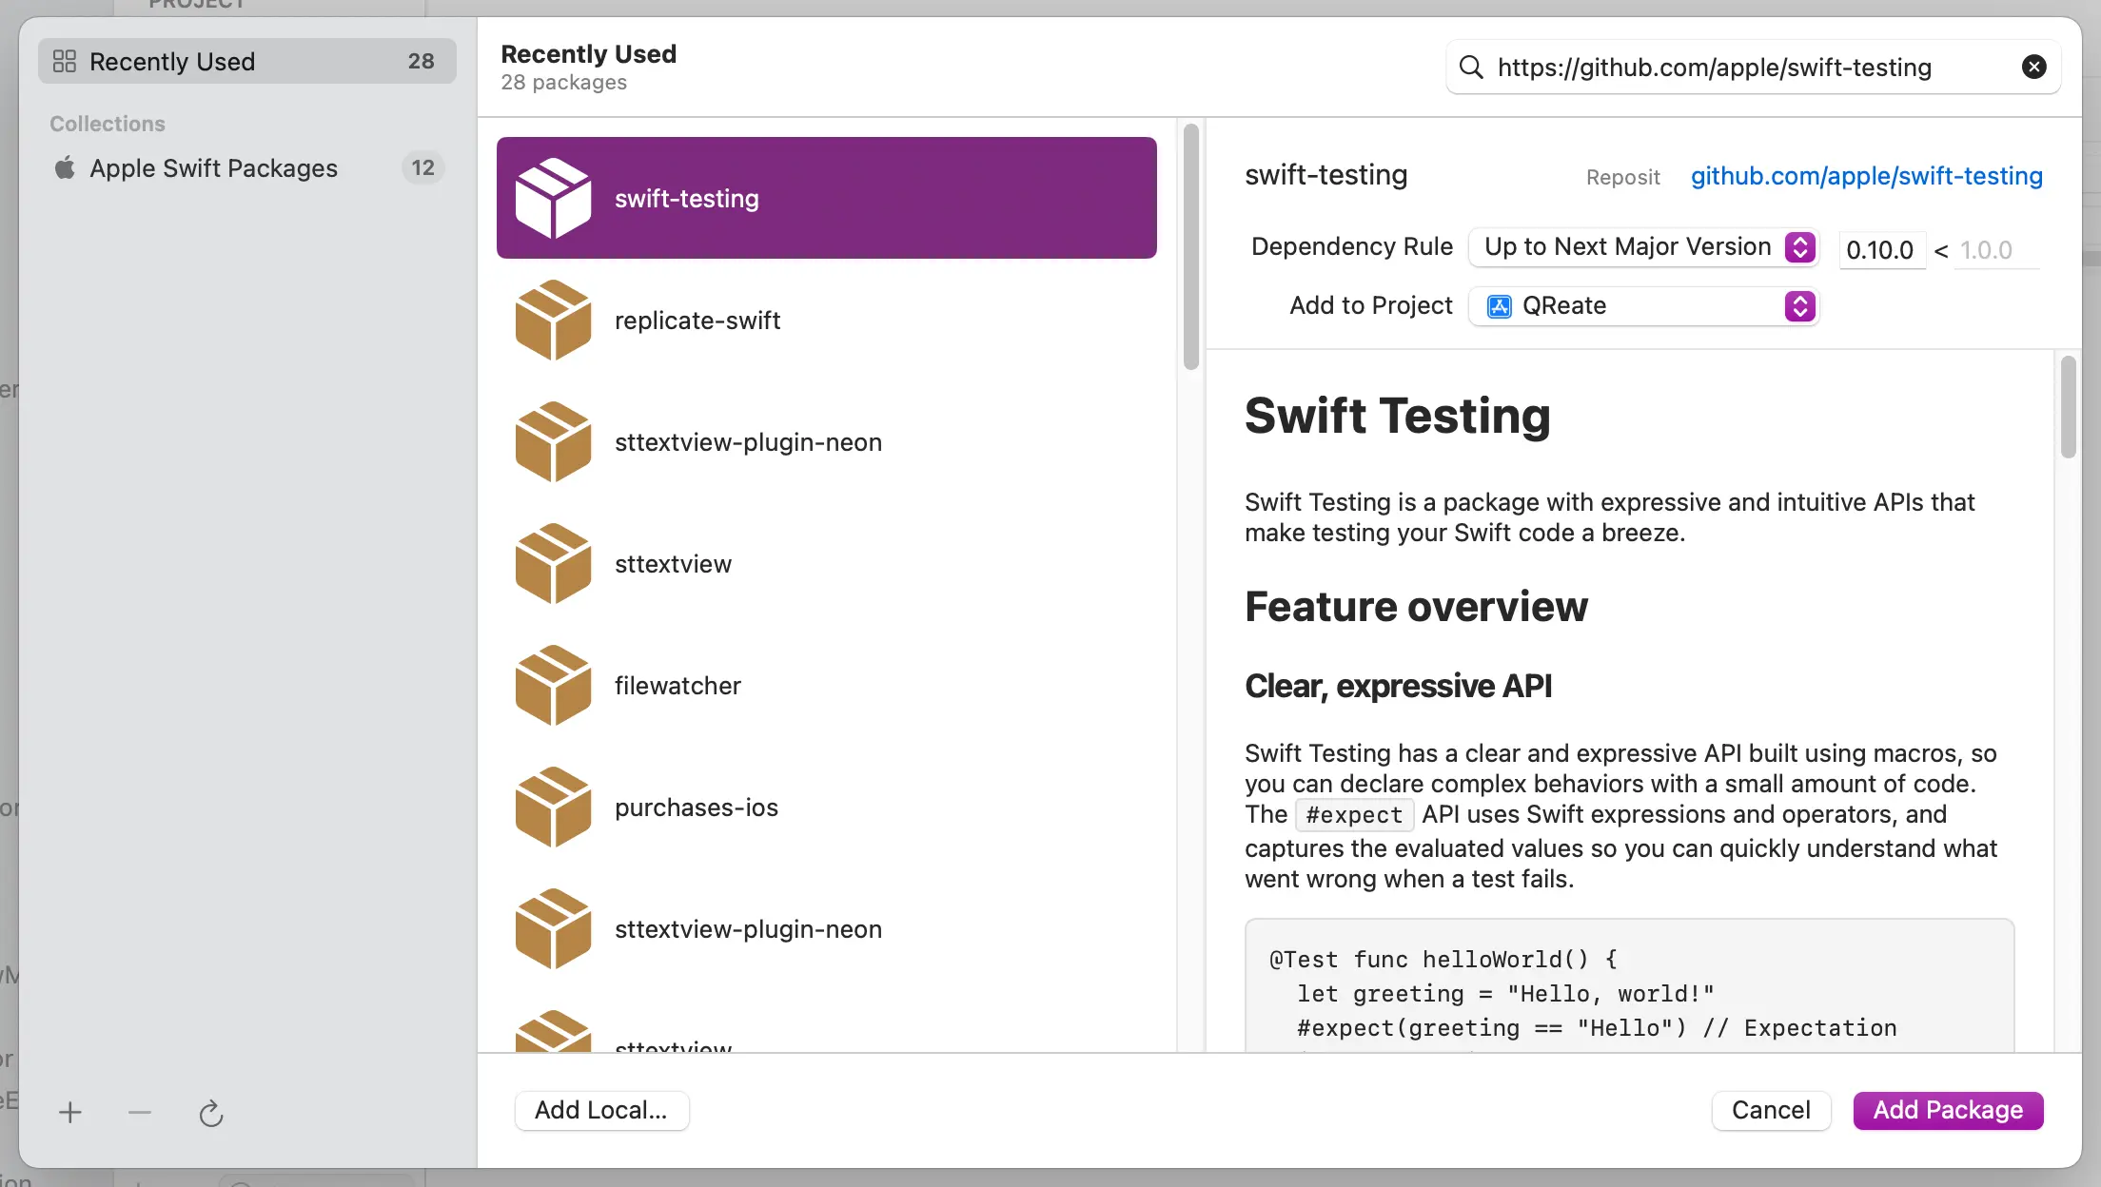2101x1187 pixels.
Task: Select the sttextview package row
Action: 826,564
